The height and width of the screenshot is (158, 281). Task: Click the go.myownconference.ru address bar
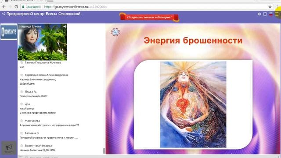147,7
